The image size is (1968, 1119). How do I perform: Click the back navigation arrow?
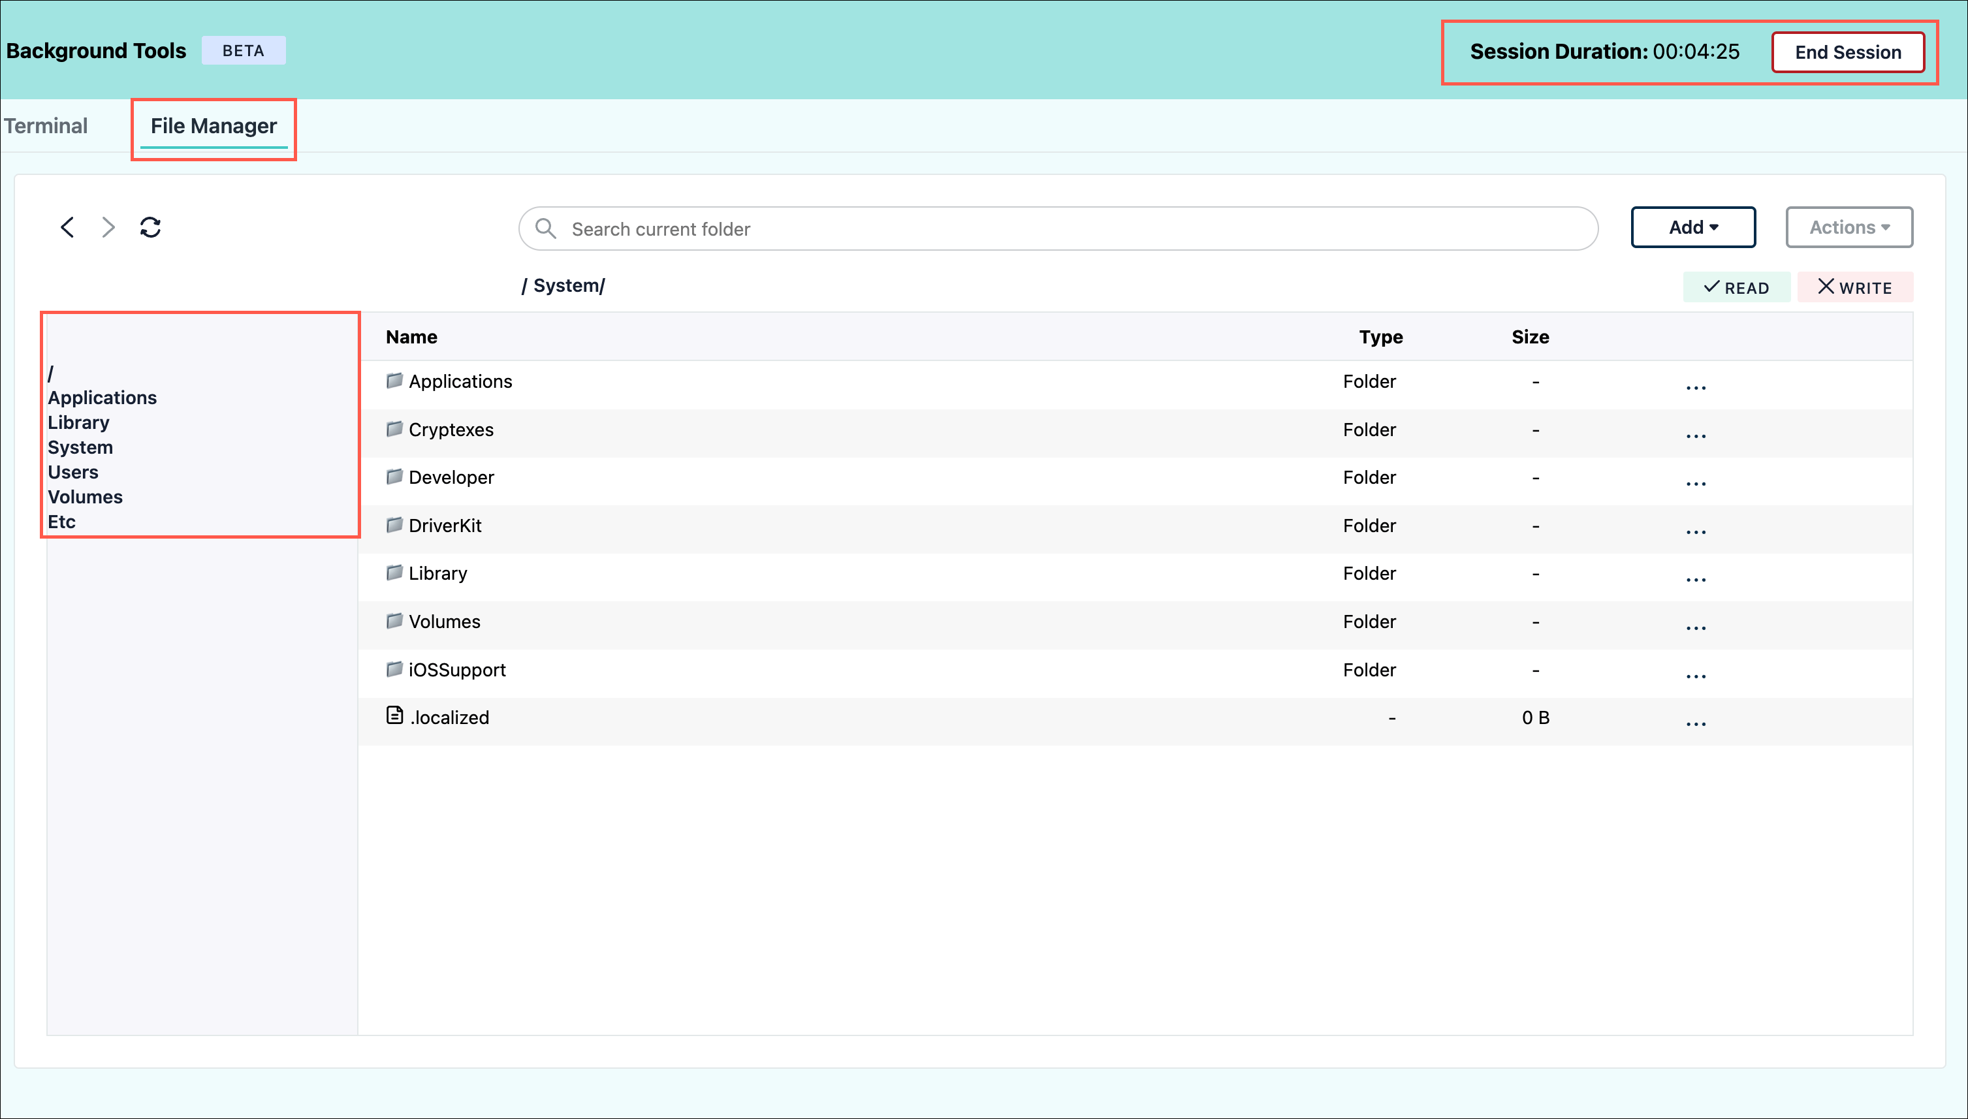(x=68, y=227)
